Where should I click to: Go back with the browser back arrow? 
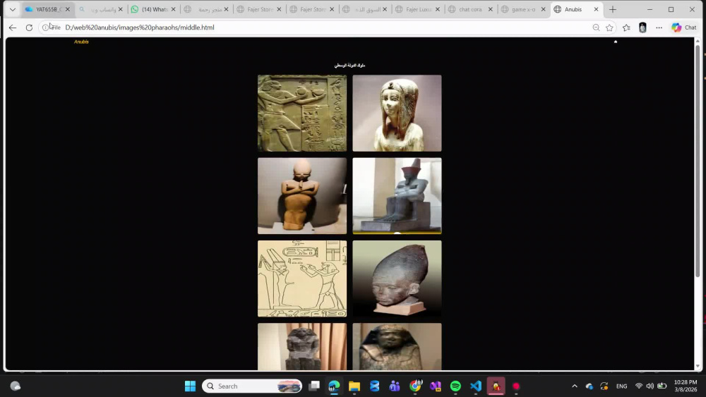[x=13, y=28]
